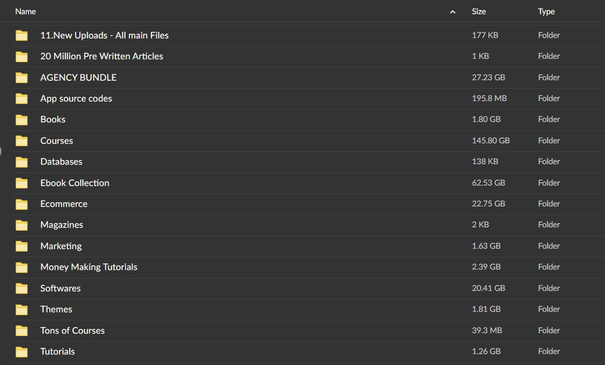605x365 pixels.
Task: Open 20 Million Pre Written Articles folder
Action: (101, 56)
